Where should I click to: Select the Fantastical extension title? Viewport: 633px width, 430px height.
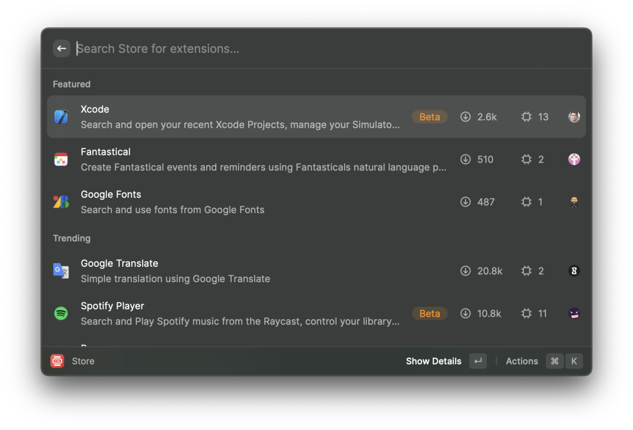[x=105, y=152]
